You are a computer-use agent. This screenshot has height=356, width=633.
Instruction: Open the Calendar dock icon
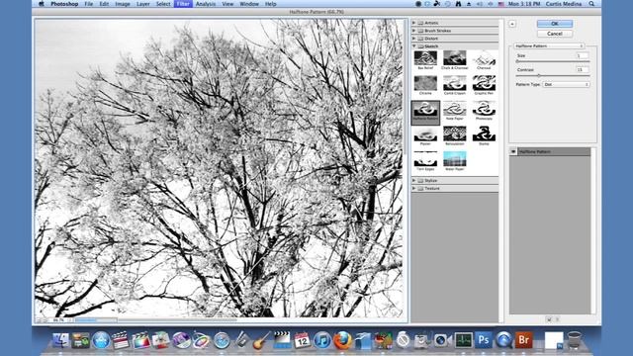pyautogui.click(x=302, y=340)
